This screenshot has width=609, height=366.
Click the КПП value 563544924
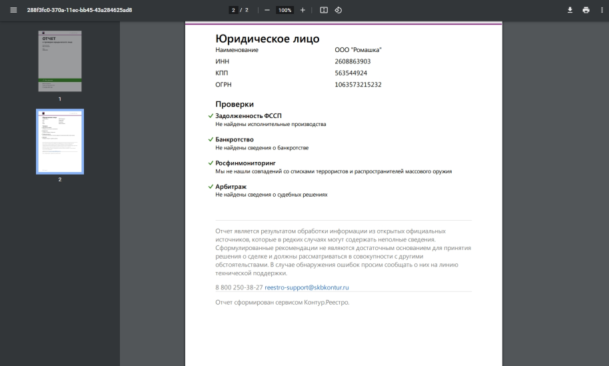pos(350,73)
